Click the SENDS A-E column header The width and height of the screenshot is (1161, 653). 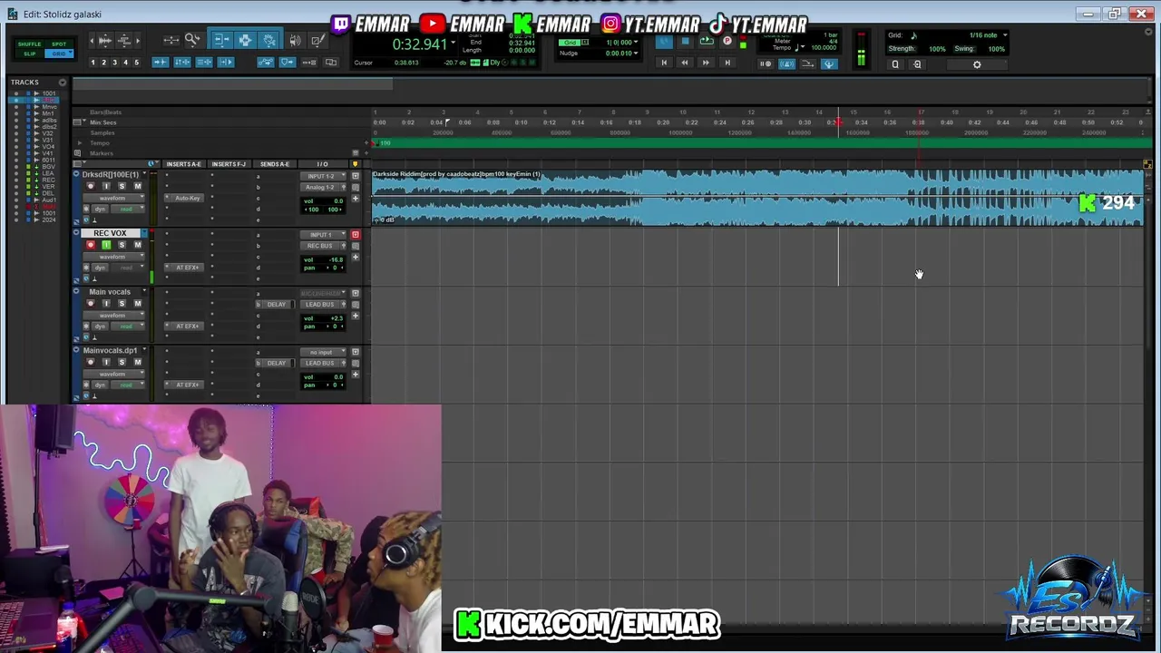tap(275, 164)
